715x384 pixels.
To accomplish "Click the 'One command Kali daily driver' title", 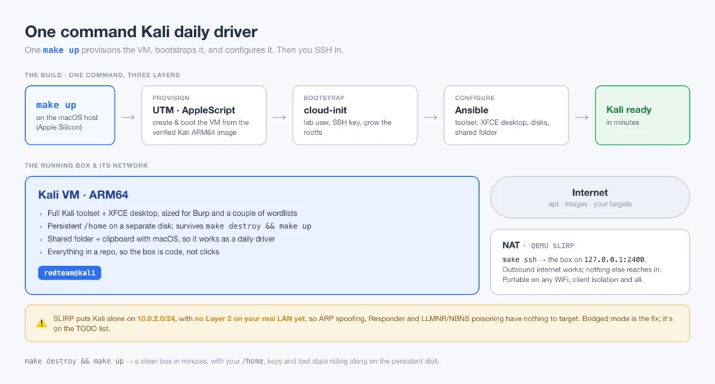I will [x=141, y=31].
